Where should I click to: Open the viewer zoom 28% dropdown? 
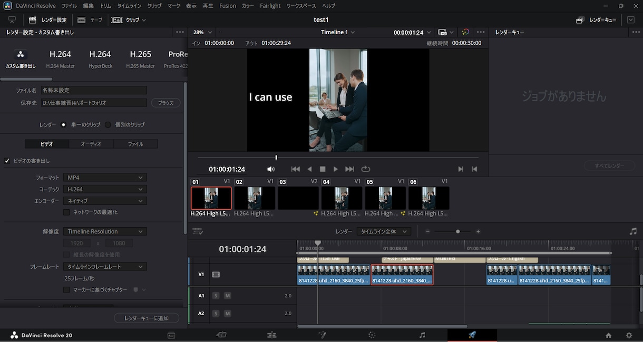pyautogui.click(x=202, y=32)
